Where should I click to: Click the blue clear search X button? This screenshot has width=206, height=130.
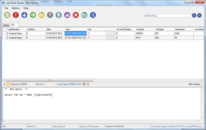point(199,15)
